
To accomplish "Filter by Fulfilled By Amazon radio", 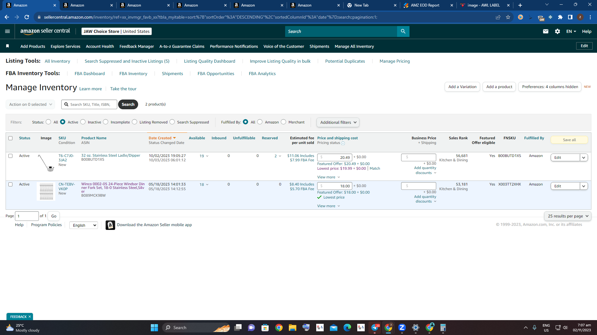I will 260,122.
